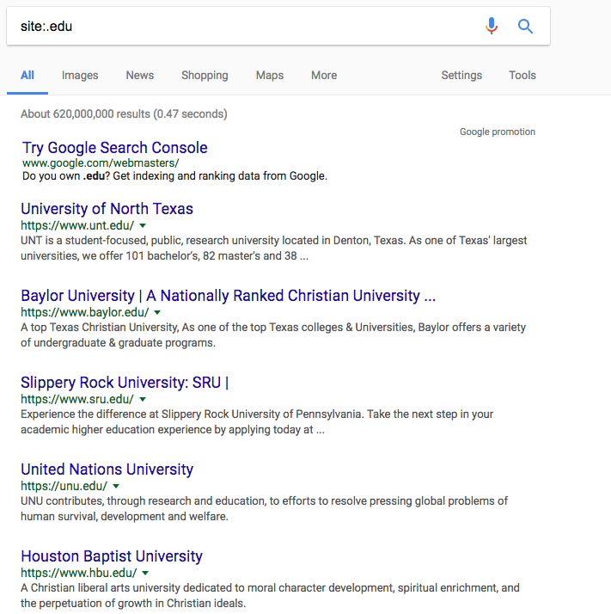The height and width of the screenshot is (614, 611).
Task: Expand the dropdown arrow beside www.unt.edu
Action: [143, 225]
